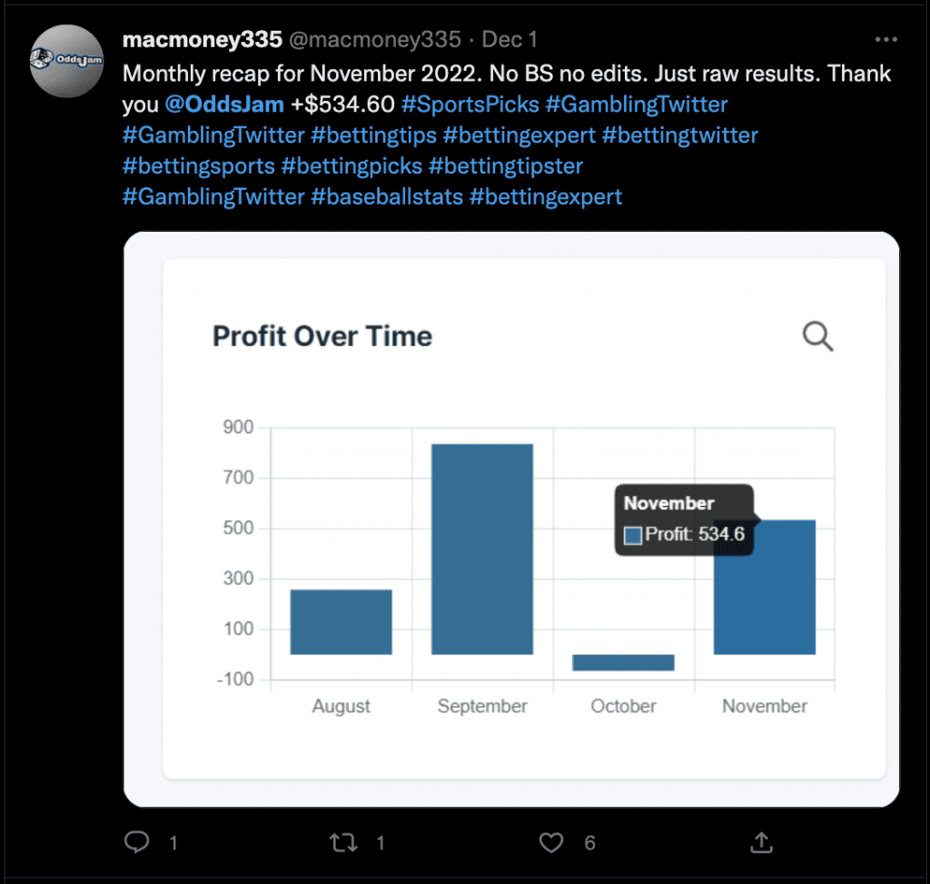Open the #bettingsports hashtag link
This screenshot has height=884, width=930.
(198, 166)
